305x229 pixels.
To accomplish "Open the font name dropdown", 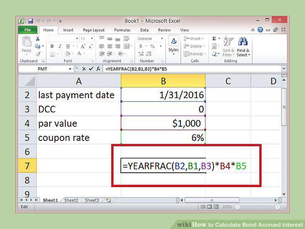I will (x=77, y=39).
